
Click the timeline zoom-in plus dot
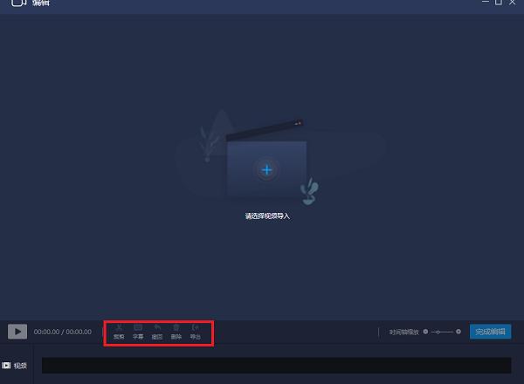click(458, 332)
